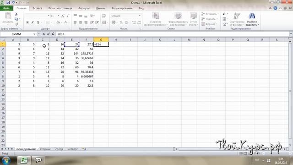Screen dimensions: 293x165
Task: Open the среда sheet tab
Action: 59,149
